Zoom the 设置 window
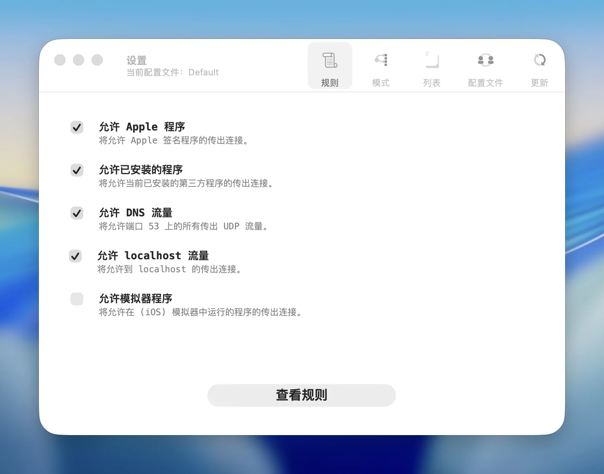 point(97,60)
